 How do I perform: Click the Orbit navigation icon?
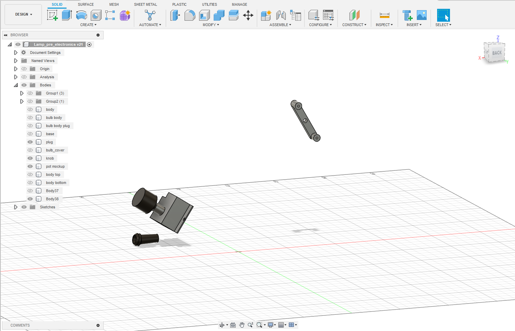click(x=222, y=325)
